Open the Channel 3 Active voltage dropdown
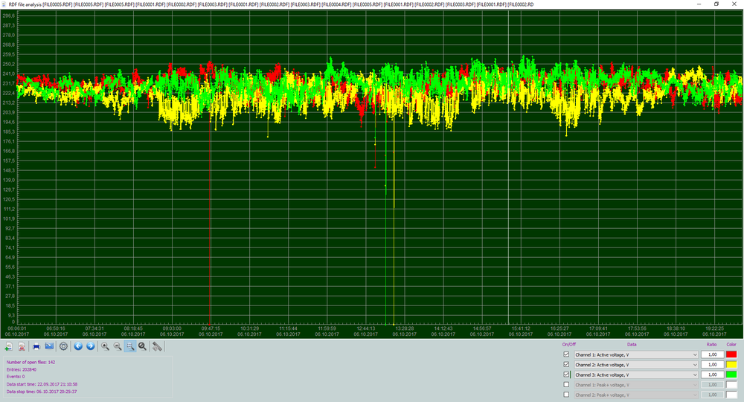Screen dimensions: 744x402 tap(636, 375)
